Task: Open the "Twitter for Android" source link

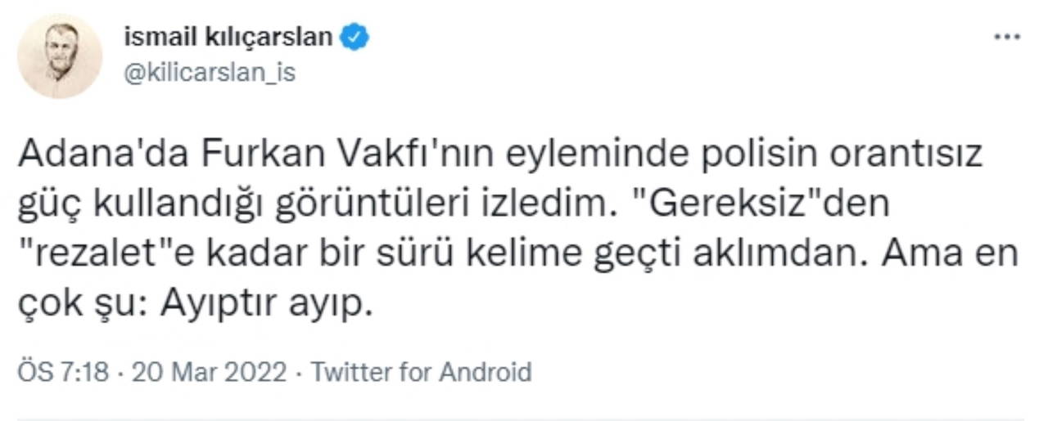Action: click(x=422, y=373)
